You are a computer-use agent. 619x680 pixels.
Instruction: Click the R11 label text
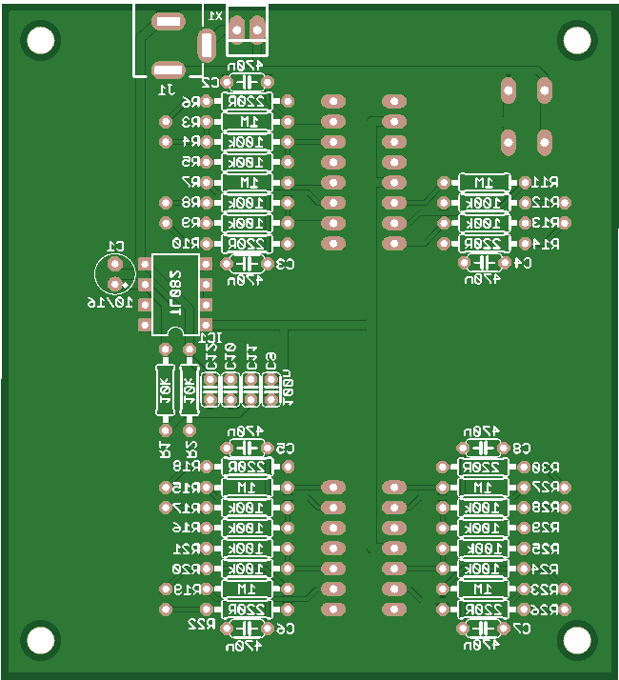[546, 182]
